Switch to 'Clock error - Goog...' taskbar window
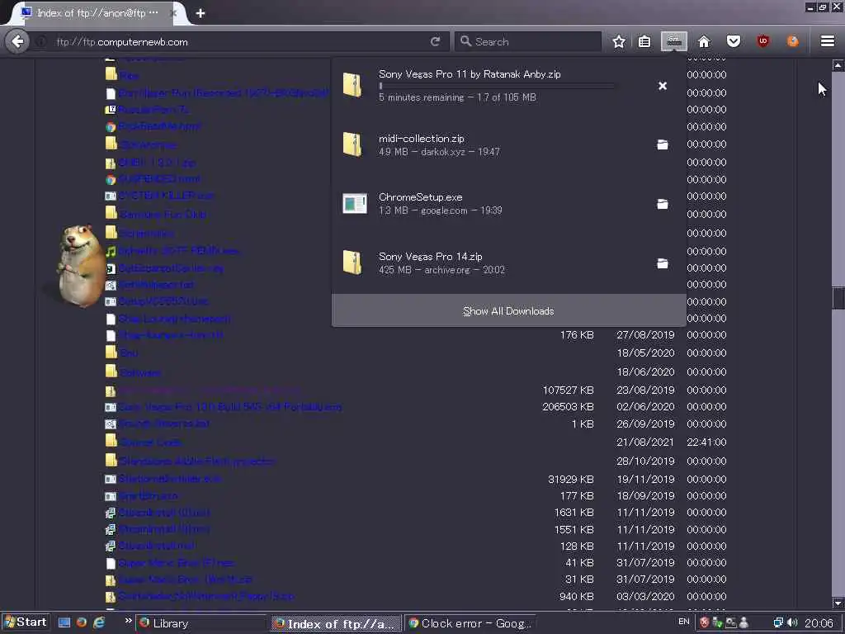This screenshot has height=634, width=845. coord(470,624)
